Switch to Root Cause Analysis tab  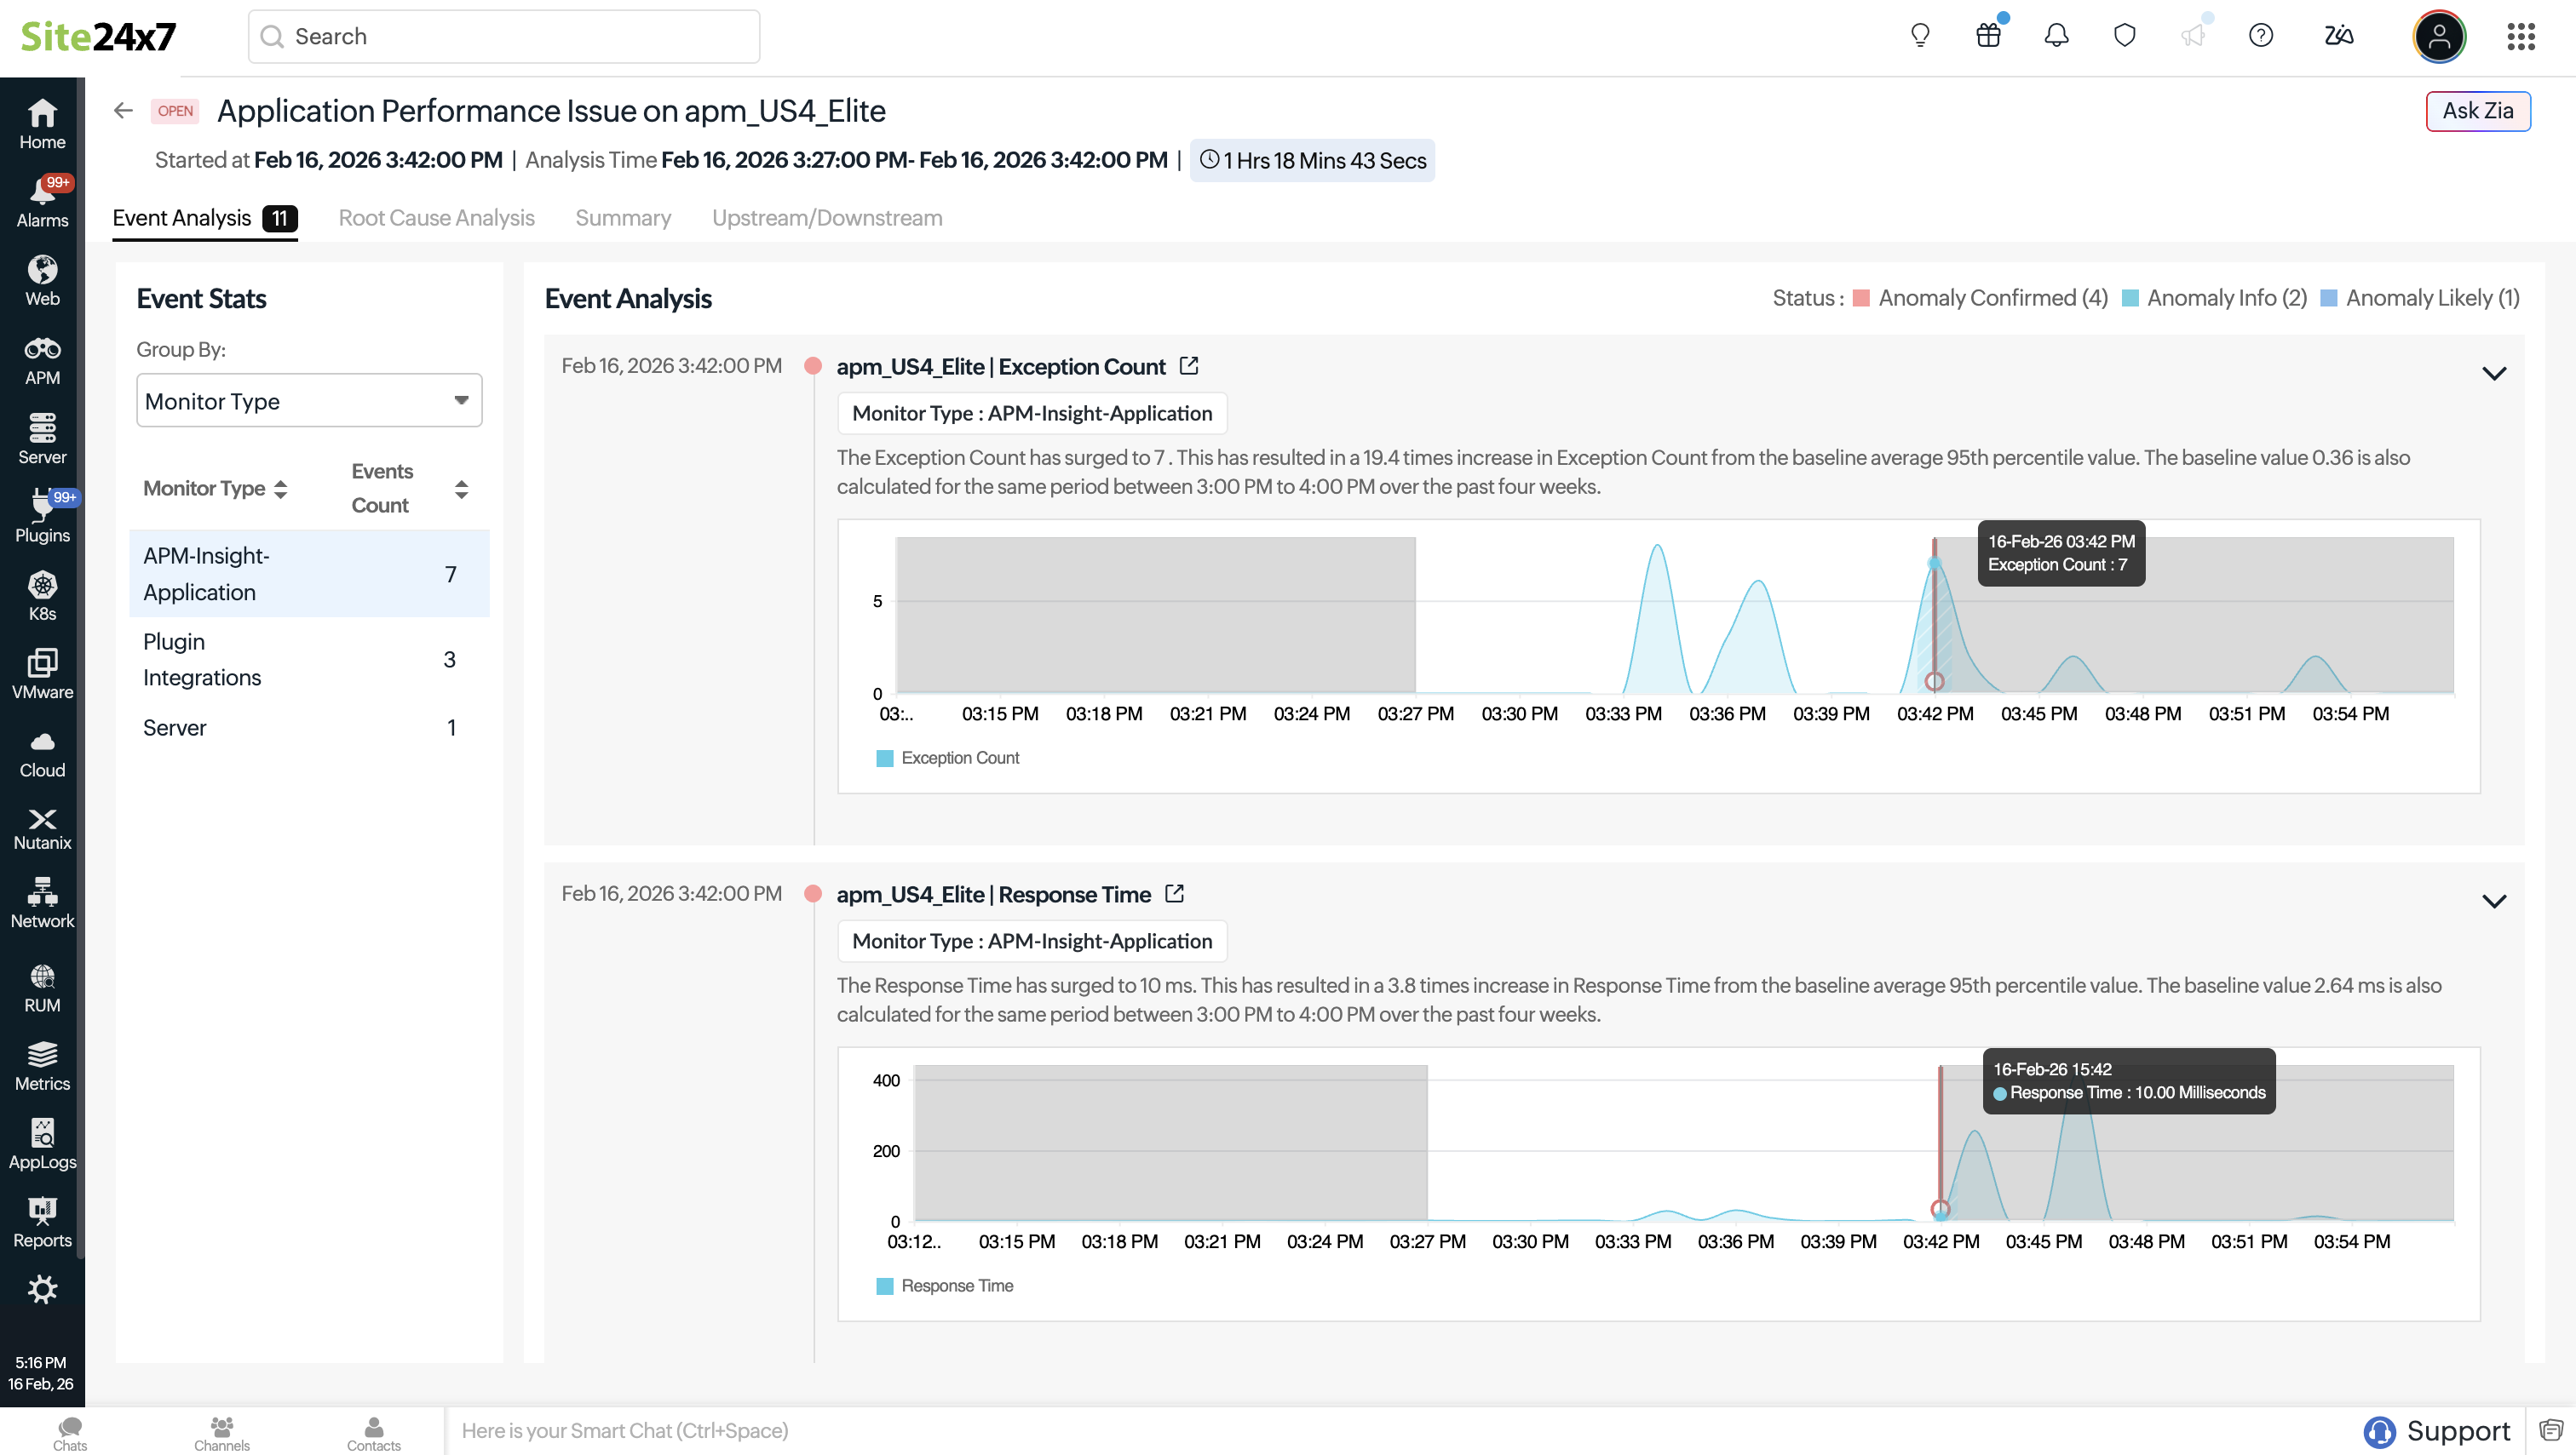[436, 218]
